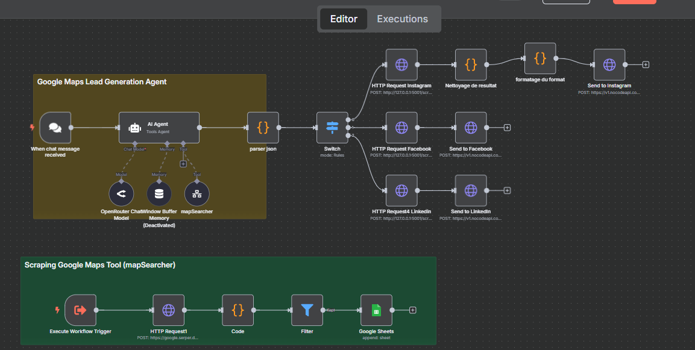Select the Google Maps Lead Generation Agent sticky note title

click(x=102, y=82)
